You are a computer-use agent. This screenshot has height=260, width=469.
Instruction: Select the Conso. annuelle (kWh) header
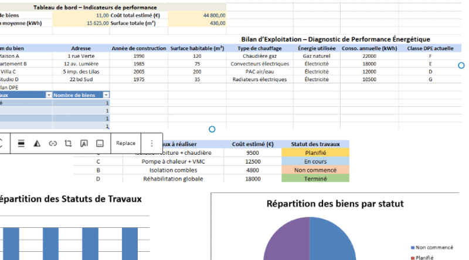(x=369, y=48)
